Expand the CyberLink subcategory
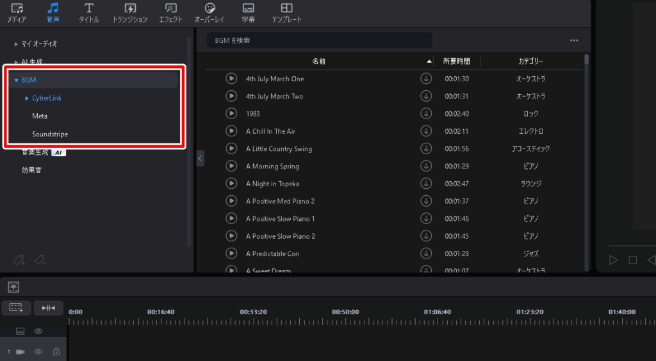656x361 pixels. (27, 99)
